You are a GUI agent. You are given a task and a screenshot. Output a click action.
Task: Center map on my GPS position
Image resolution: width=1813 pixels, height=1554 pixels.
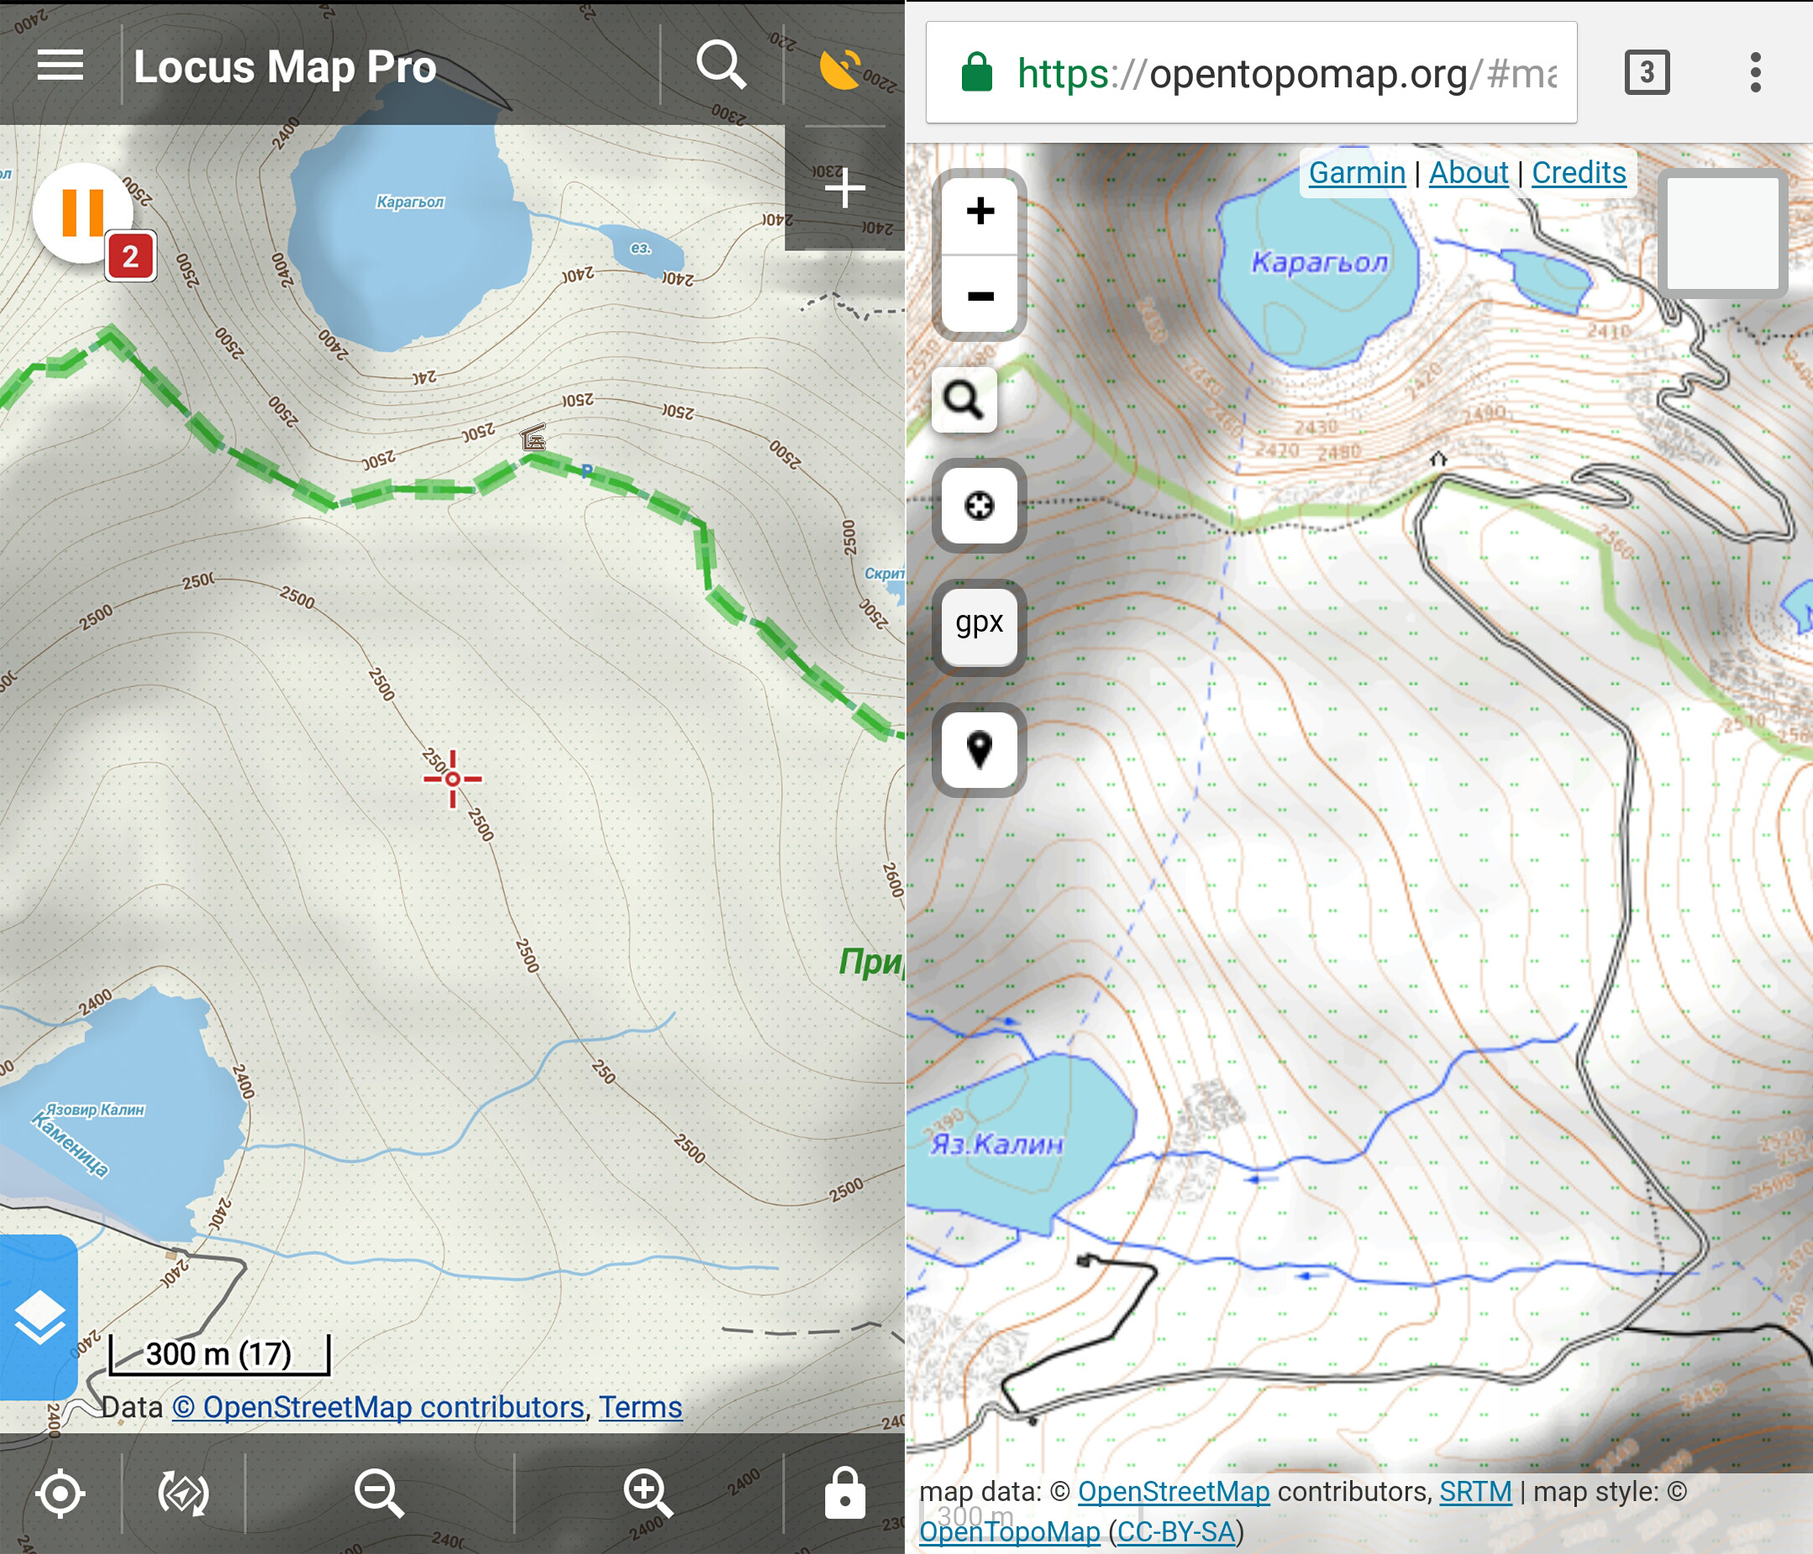point(60,1493)
